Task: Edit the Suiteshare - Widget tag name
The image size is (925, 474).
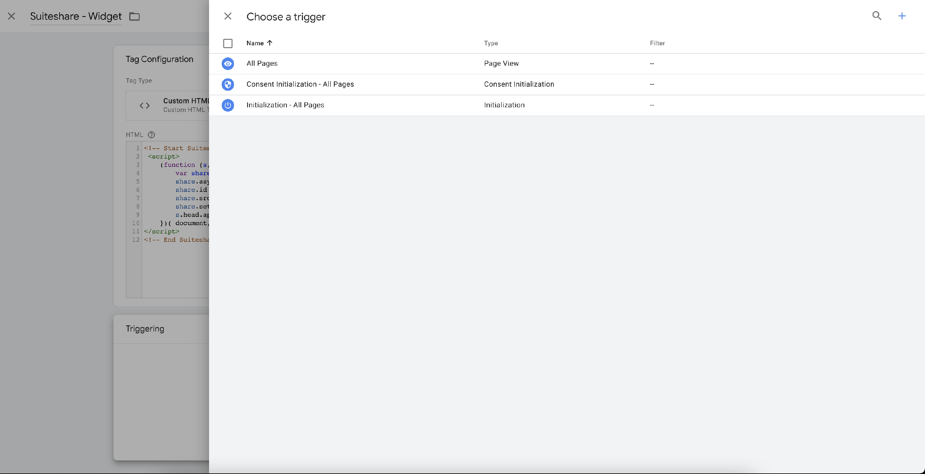Action: coord(76,17)
